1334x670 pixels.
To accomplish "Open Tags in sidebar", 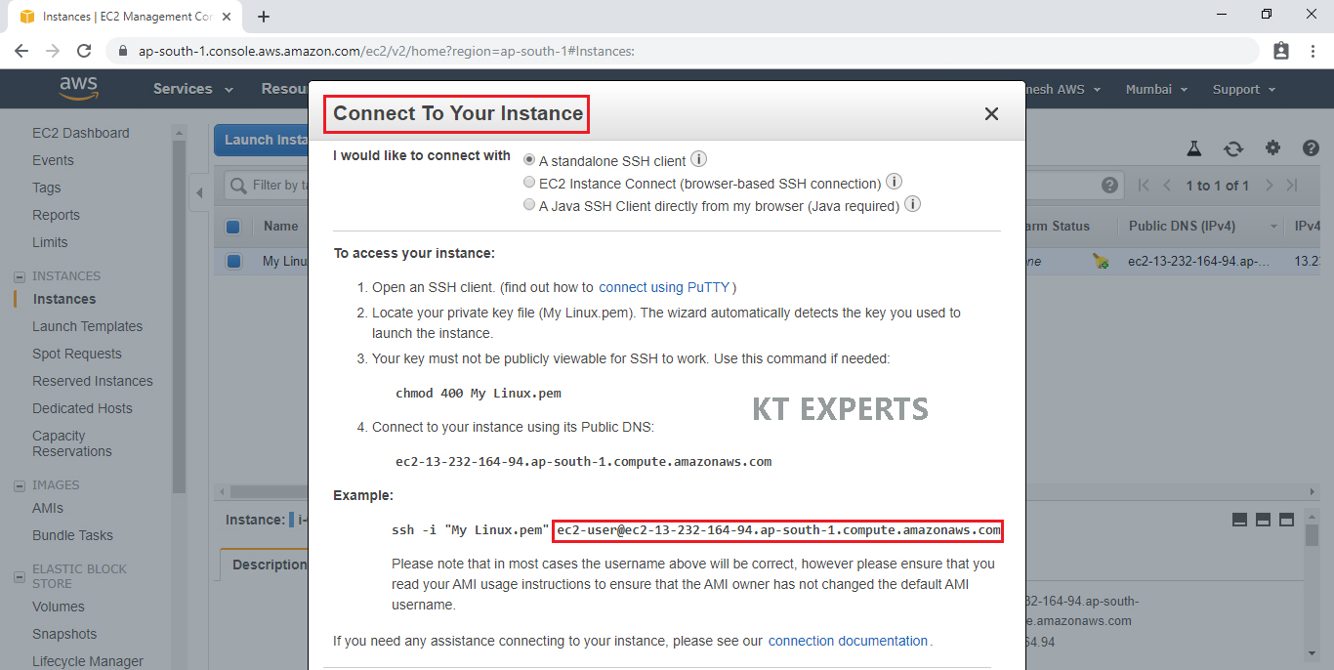I will tap(46, 188).
